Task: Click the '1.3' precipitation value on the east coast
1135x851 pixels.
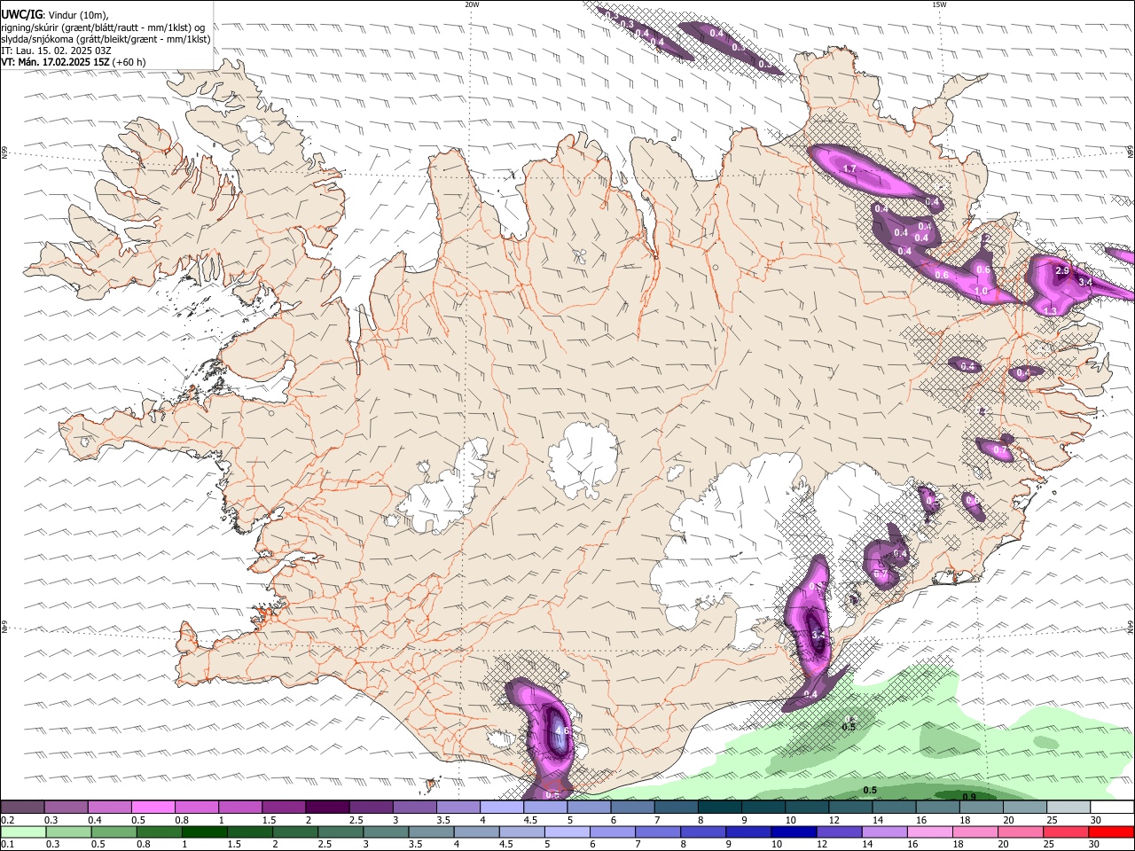Action: (1050, 310)
